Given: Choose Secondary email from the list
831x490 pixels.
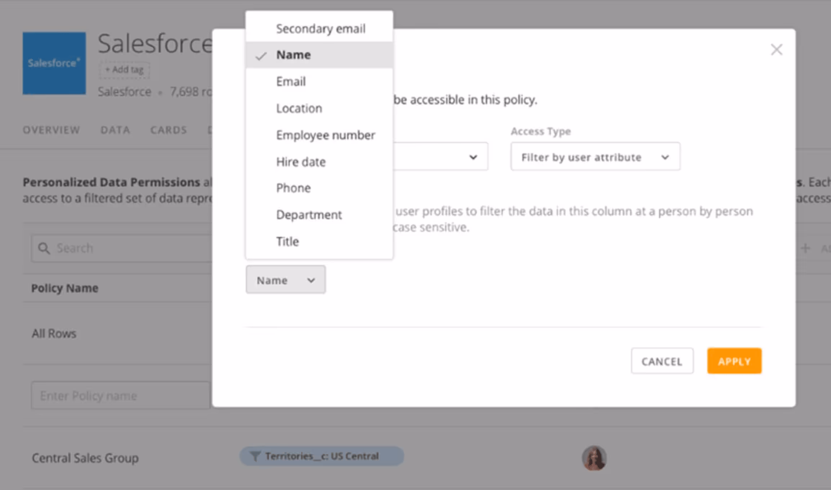Looking at the screenshot, I should tap(320, 29).
